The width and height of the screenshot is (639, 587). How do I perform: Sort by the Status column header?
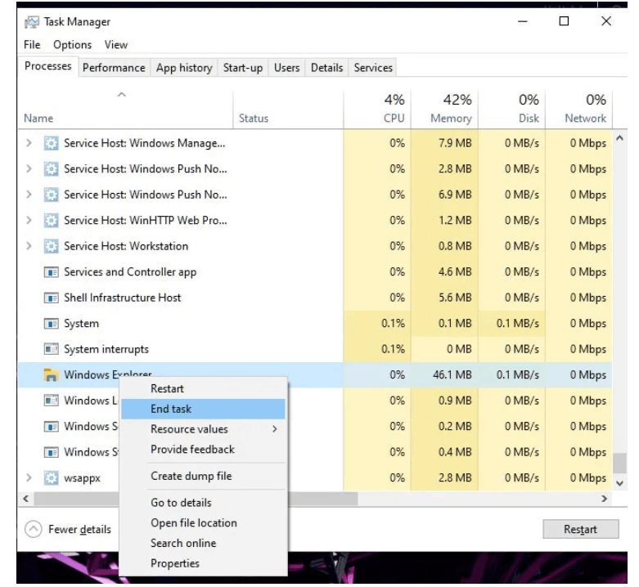tap(288, 109)
